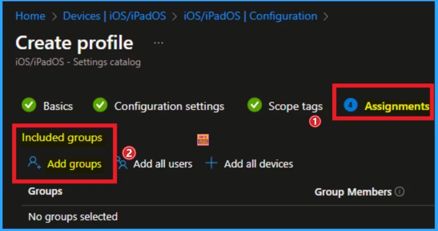
Task: Go to Home breadcrumb link
Action: (x=30, y=16)
